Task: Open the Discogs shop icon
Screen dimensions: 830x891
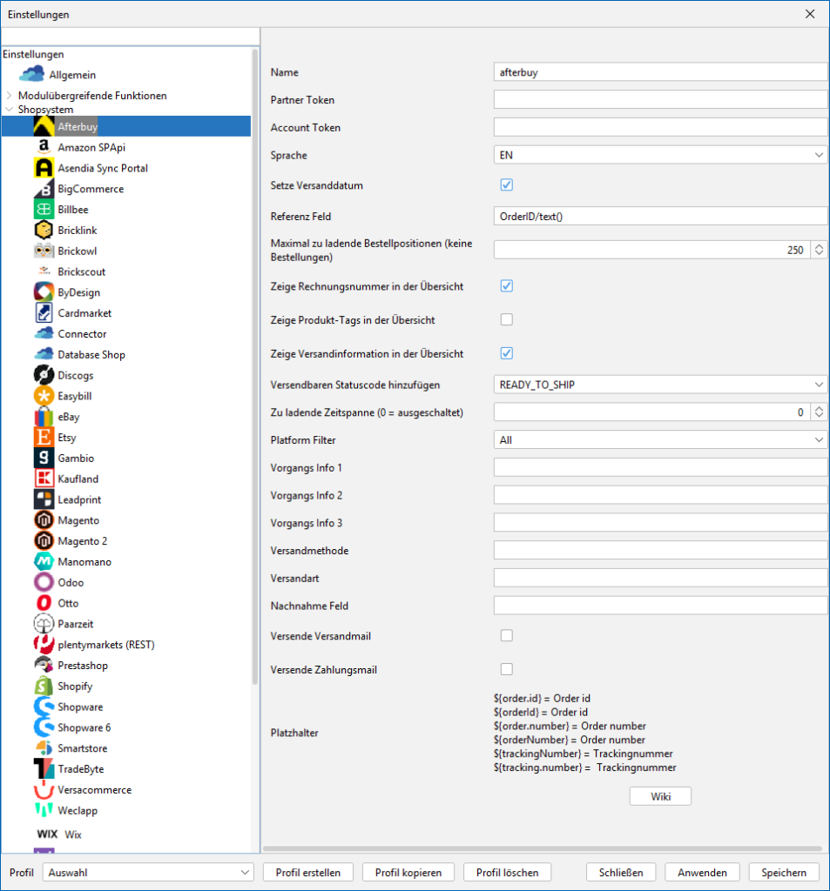Action: point(44,375)
